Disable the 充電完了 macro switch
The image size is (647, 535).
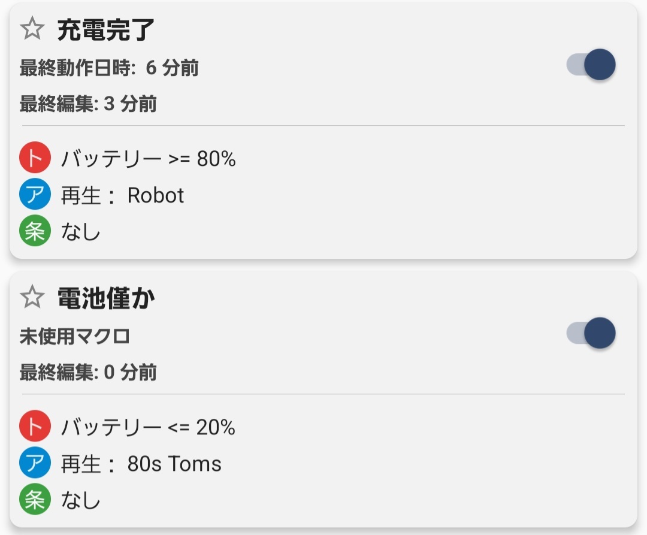591,65
